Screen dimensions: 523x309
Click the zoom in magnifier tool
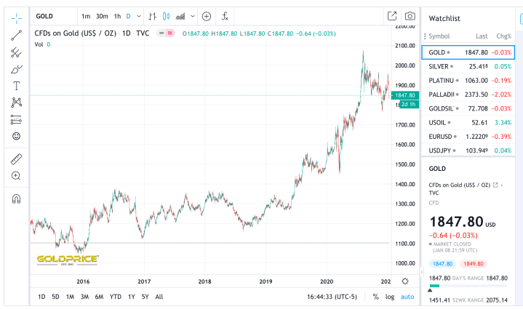16,176
